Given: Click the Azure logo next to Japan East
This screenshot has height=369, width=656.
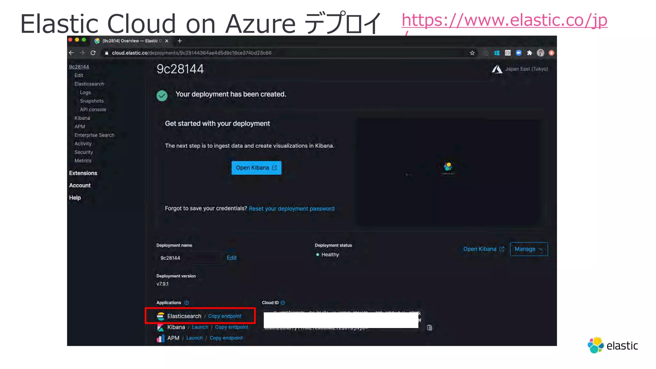Looking at the screenshot, I should (497, 69).
